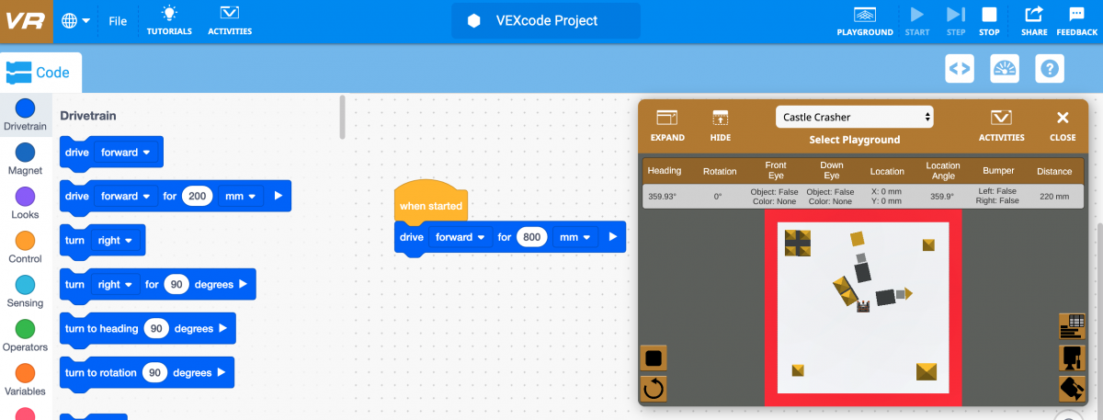This screenshot has height=420, width=1103.
Task: Open Activities in playground window
Action: click(x=1001, y=126)
